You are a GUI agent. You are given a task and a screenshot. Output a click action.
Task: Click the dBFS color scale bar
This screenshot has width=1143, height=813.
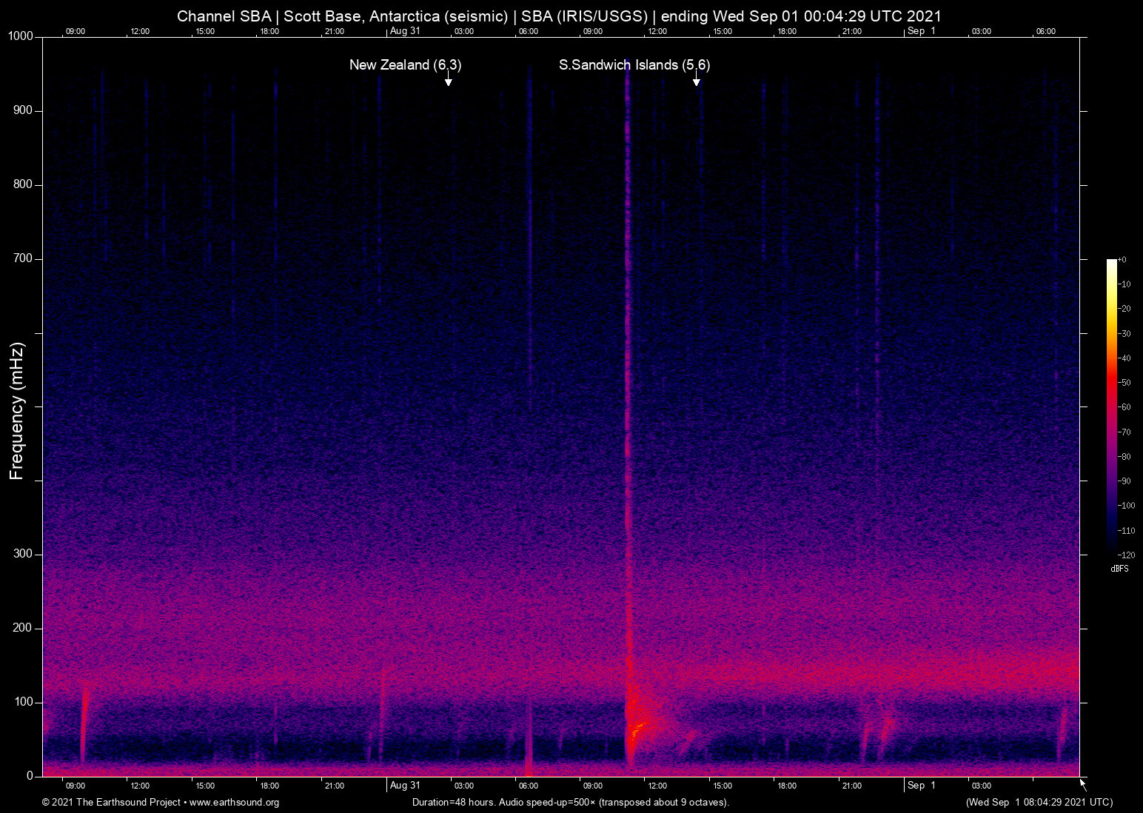click(1110, 407)
